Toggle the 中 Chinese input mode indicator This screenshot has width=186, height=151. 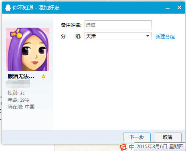point(131,147)
